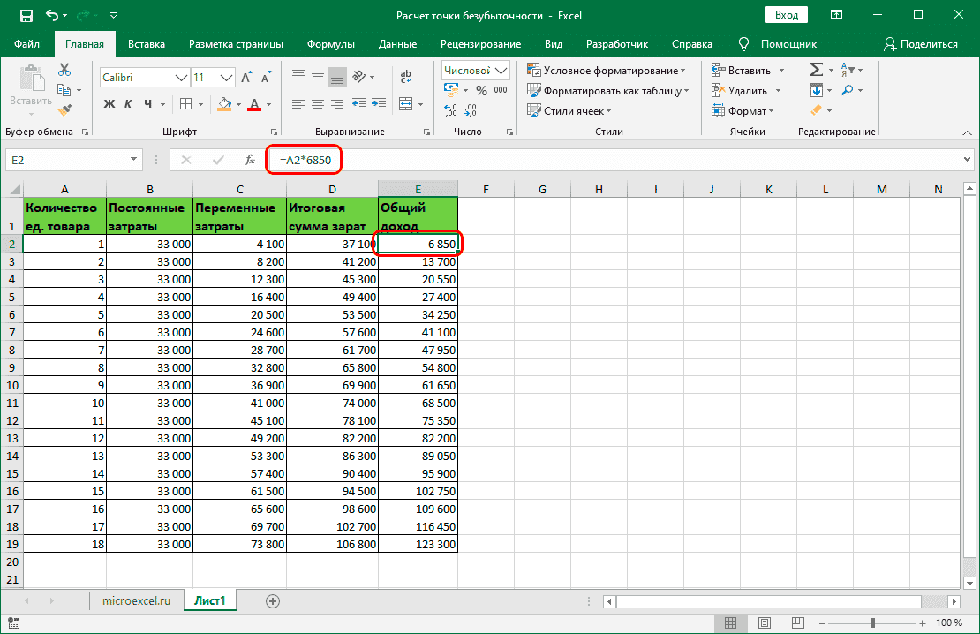Open Условное форматирование dropdown
The height and width of the screenshot is (634, 980).
[607, 71]
